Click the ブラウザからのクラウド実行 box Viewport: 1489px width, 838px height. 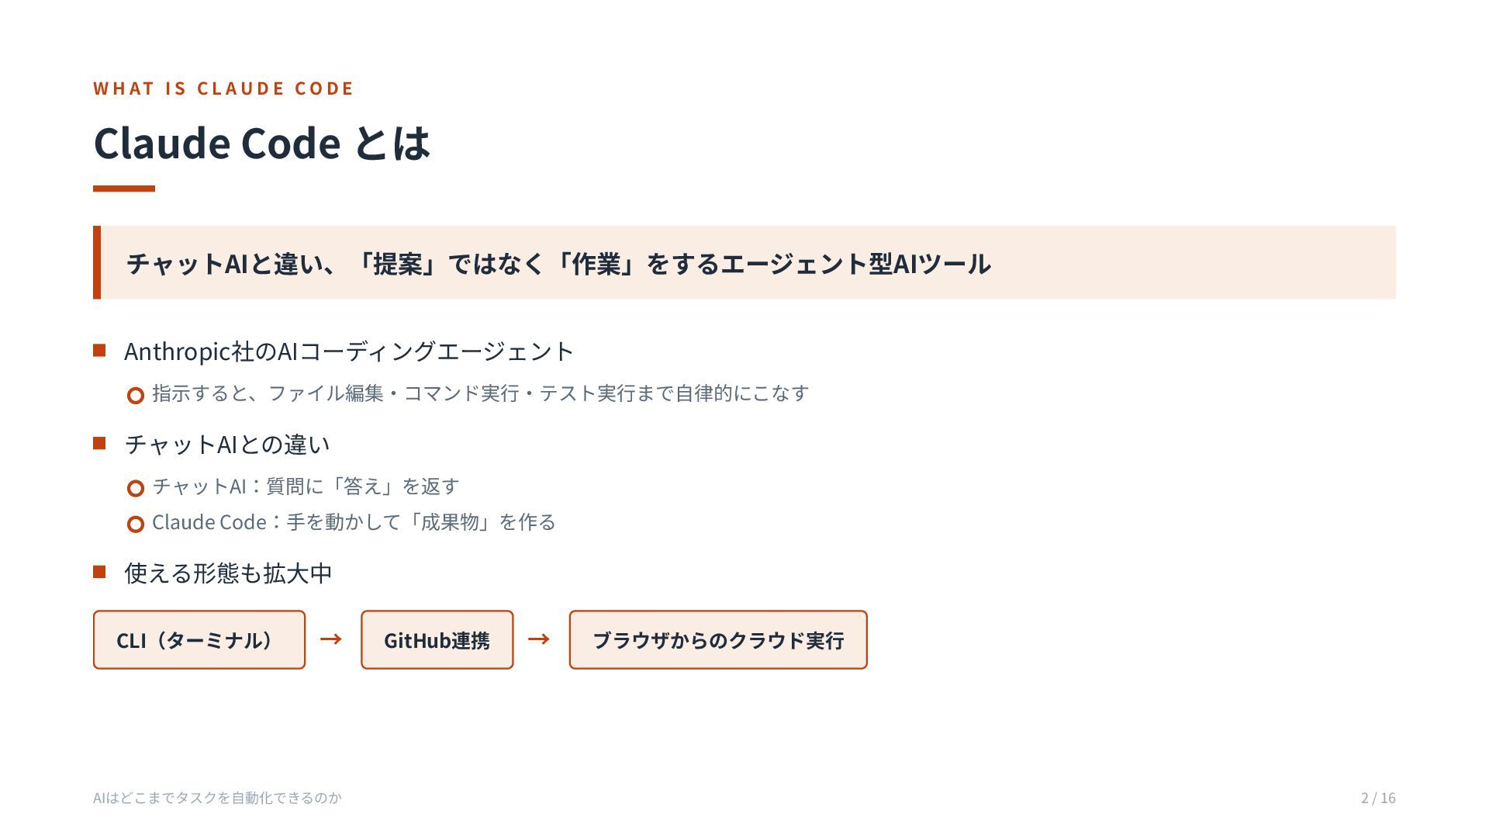(718, 639)
